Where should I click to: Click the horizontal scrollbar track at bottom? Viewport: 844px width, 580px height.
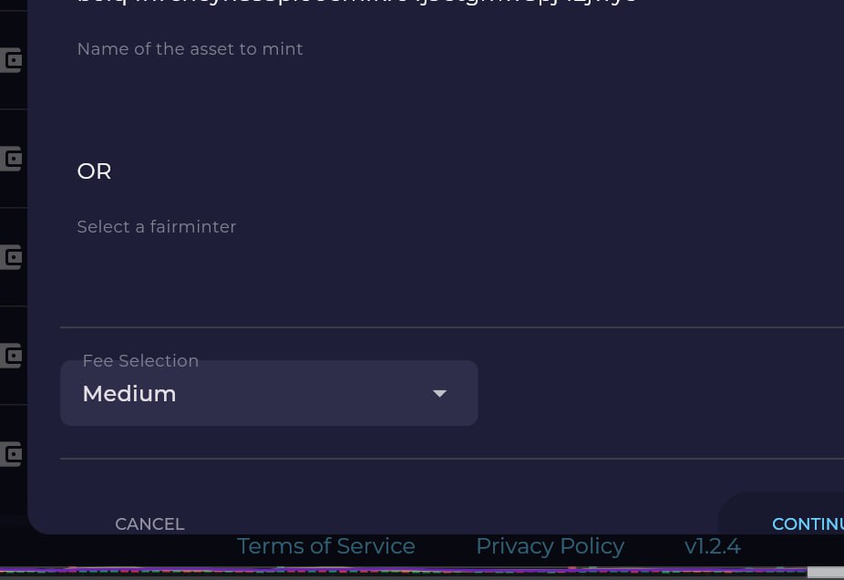point(404,573)
